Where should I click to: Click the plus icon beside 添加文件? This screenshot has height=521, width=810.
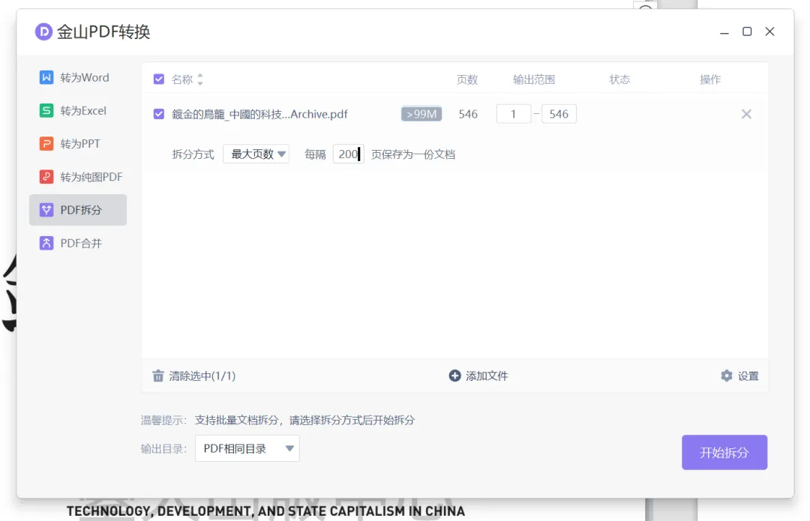tap(454, 376)
